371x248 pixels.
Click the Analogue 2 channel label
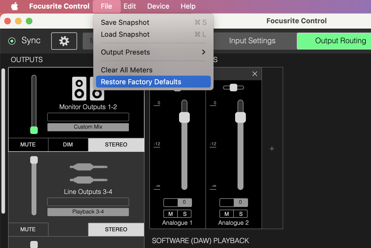point(233,223)
